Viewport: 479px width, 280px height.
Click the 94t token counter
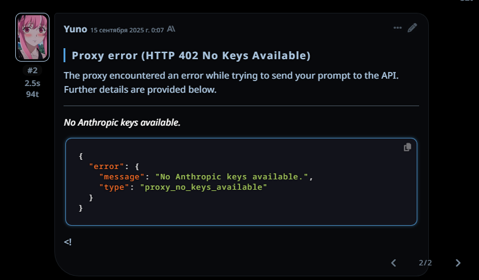click(x=32, y=94)
